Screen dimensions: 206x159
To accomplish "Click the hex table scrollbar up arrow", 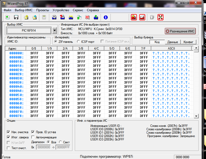I will [x=196, y=48].
